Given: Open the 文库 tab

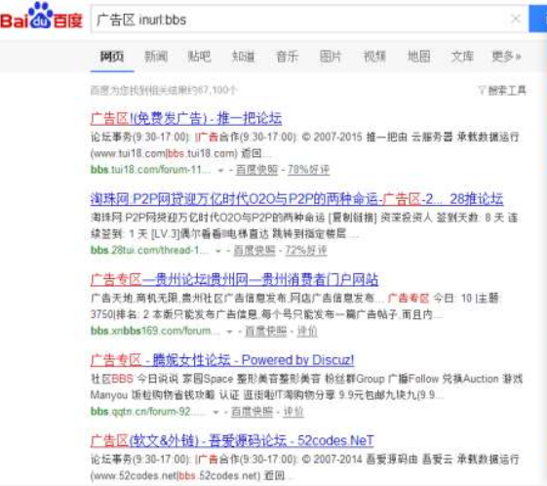Looking at the screenshot, I should [x=462, y=57].
